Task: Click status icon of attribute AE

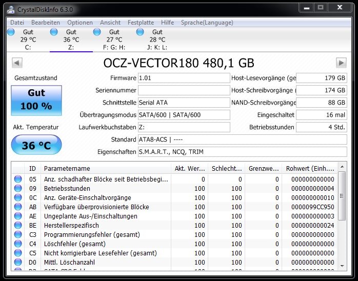Action: [x=18, y=216]
